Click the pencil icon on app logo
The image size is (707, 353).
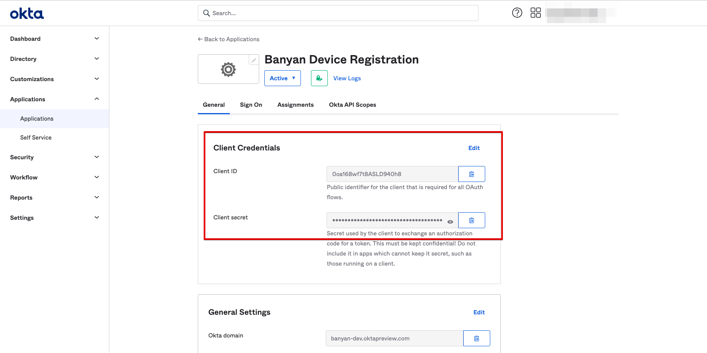[253, 60]
